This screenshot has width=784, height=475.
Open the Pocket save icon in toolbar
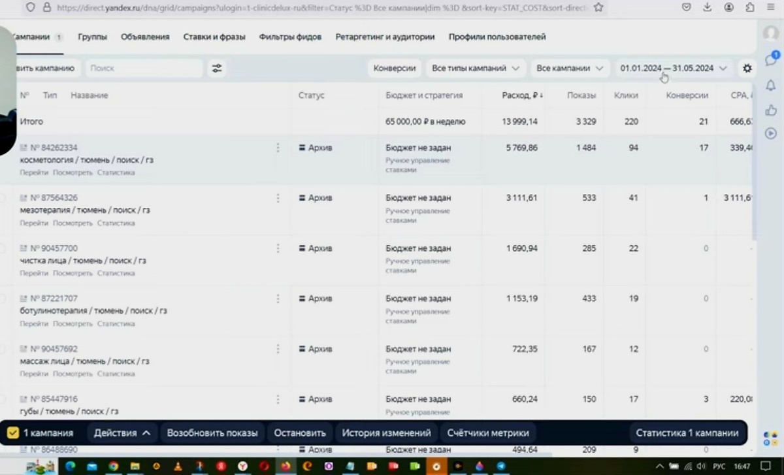(686, 7)
